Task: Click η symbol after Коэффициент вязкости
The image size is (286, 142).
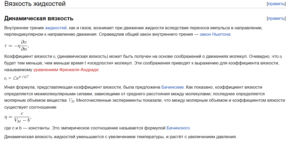Action: pos(54,56)
